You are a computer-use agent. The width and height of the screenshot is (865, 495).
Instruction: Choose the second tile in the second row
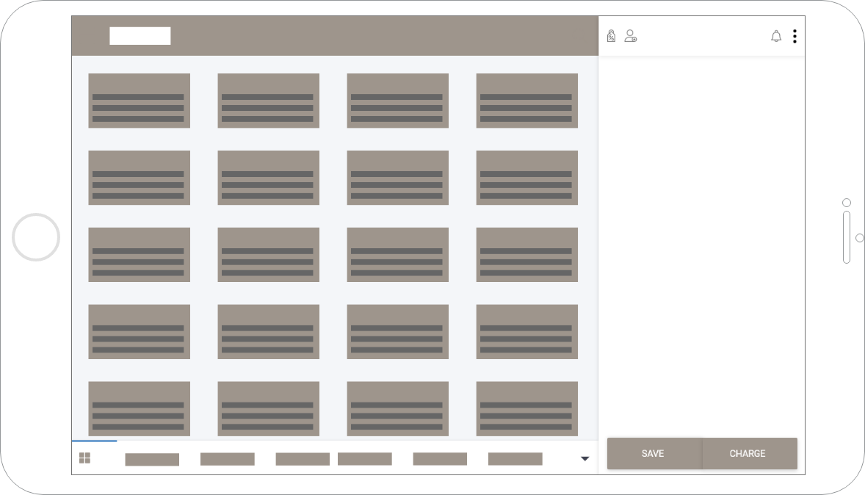coord(269,178)
